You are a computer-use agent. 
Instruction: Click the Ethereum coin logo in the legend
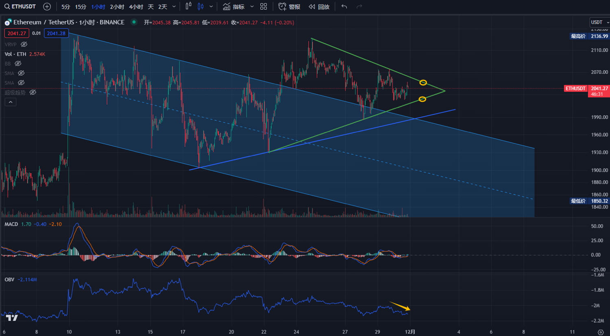[8, 22]
